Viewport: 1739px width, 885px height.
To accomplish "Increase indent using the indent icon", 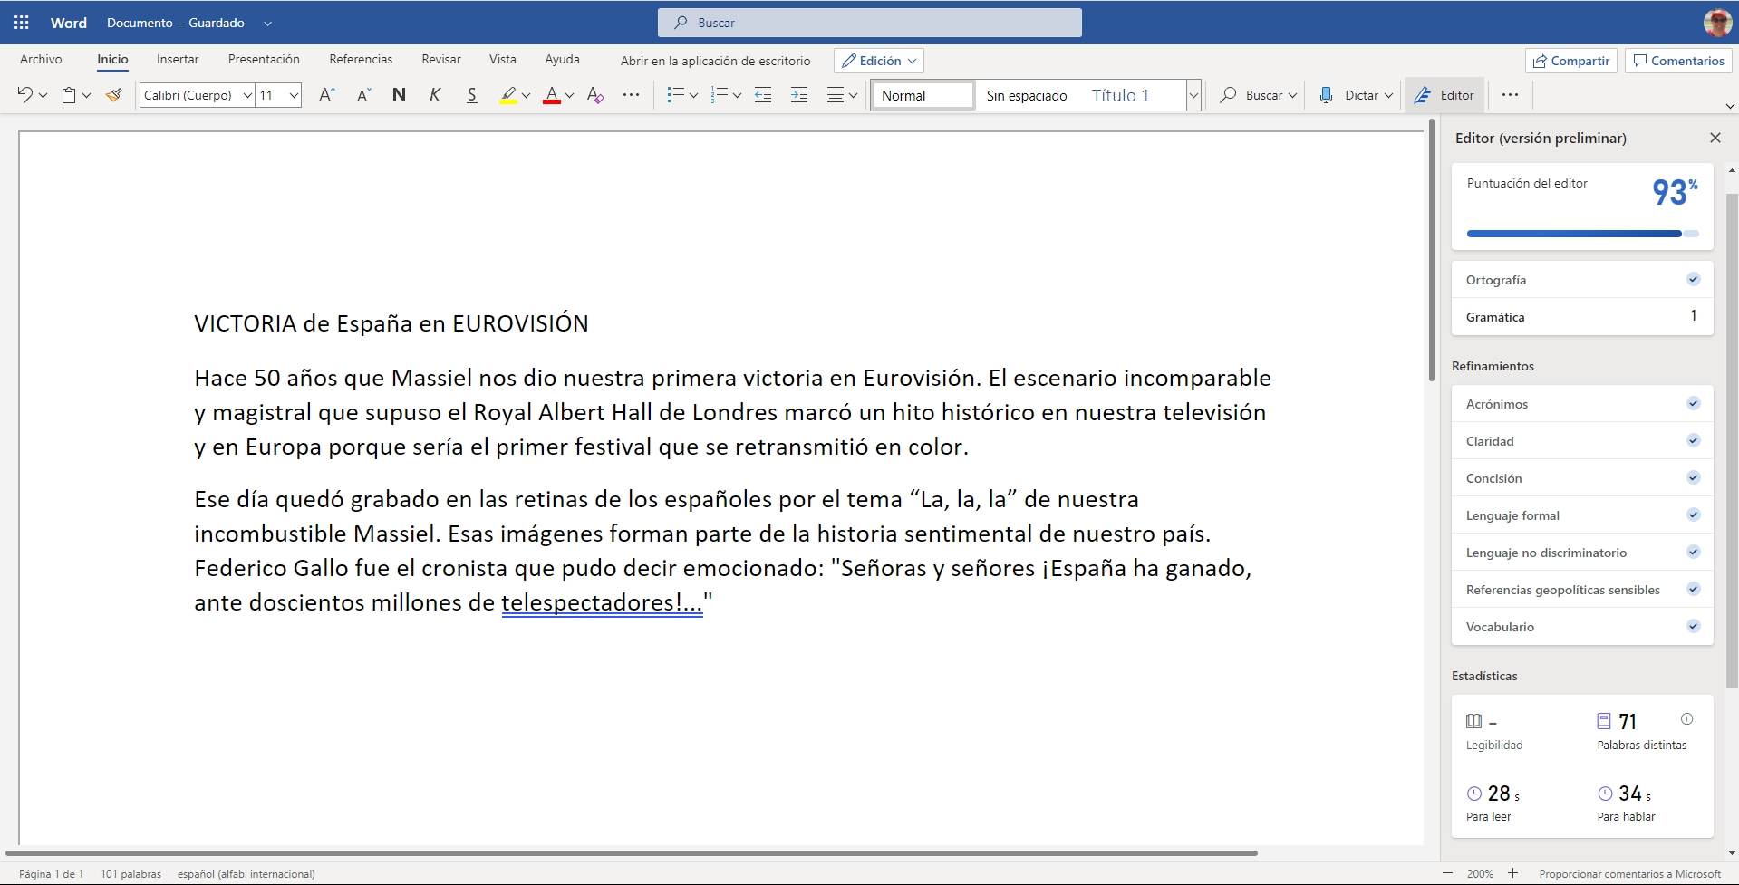I will click(798, 95).
